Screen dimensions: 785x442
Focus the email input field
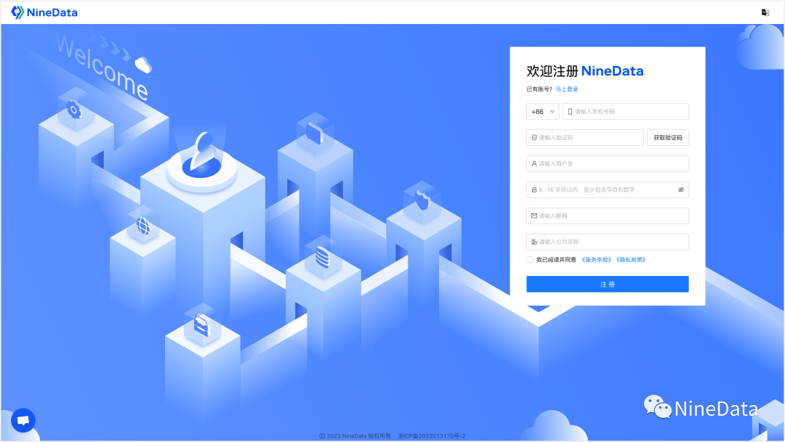tap(607, 216)
